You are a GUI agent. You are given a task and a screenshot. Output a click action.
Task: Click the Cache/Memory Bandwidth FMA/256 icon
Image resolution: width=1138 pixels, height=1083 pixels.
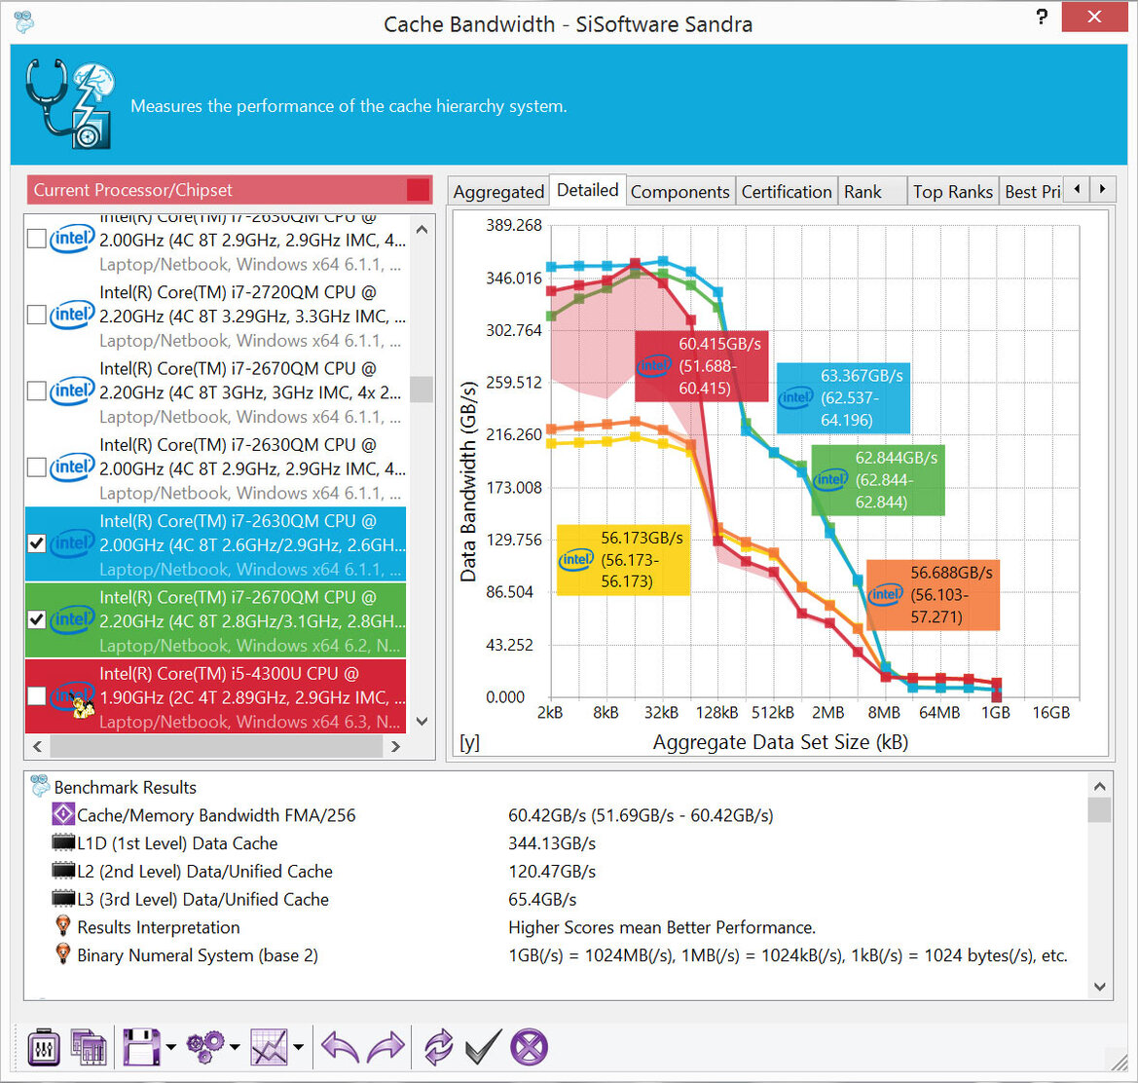[x=63, y=814]
